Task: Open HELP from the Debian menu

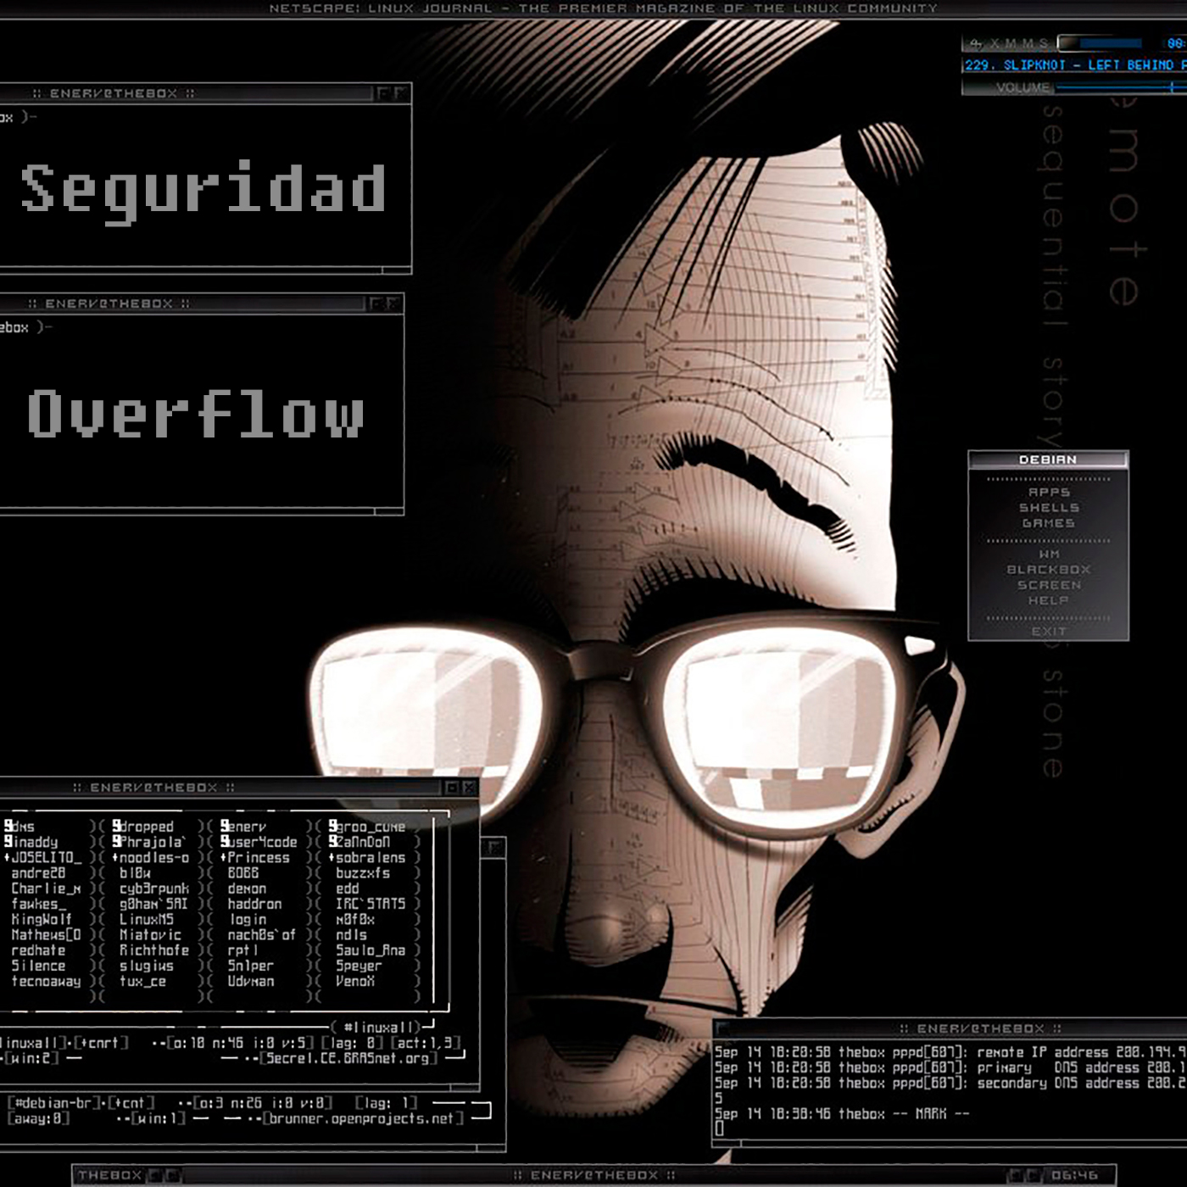Action: (1049, 600)
